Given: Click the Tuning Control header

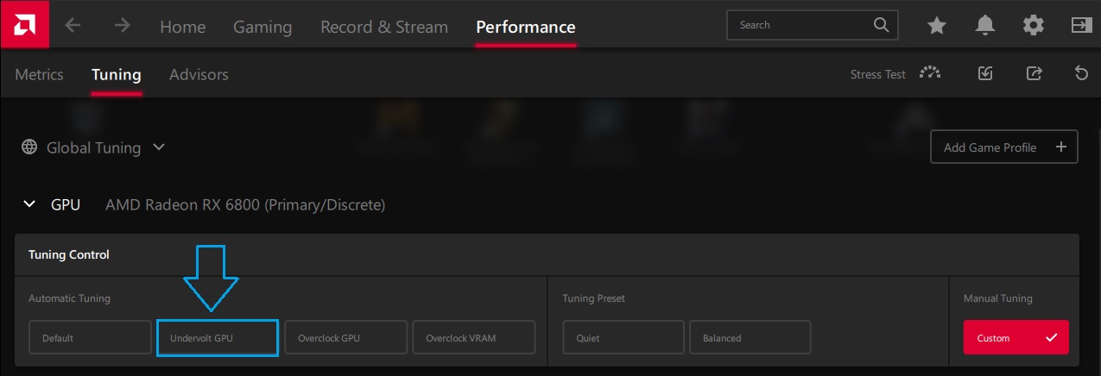Looking at the screenshot, I should [69, 254].
